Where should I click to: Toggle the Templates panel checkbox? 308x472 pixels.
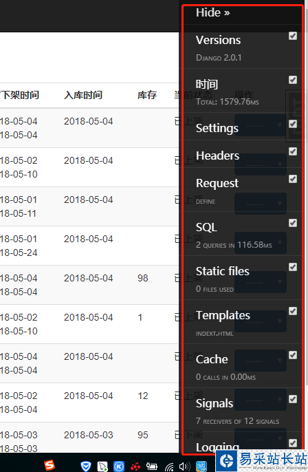click(293, 311)
